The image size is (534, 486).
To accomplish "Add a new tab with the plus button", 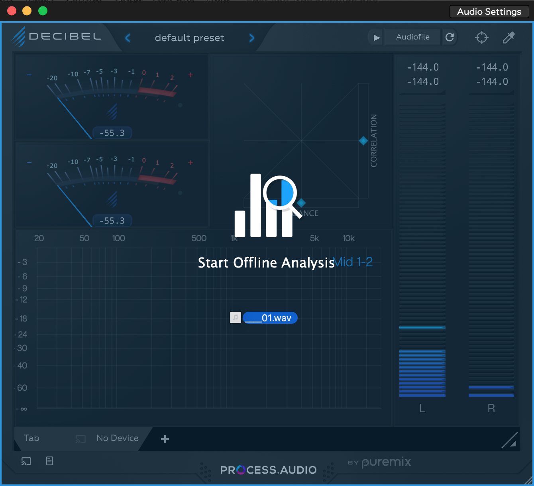I will [165, 439].
